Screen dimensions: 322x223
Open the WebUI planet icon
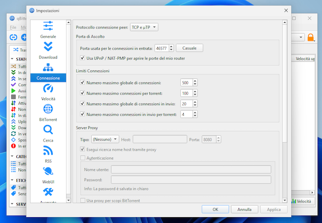click(48, 171)
